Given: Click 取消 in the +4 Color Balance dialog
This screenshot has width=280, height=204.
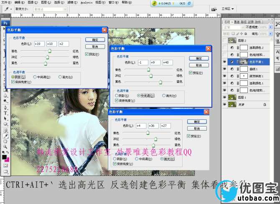Looking at the screenshot, I should tap(197, 129).
